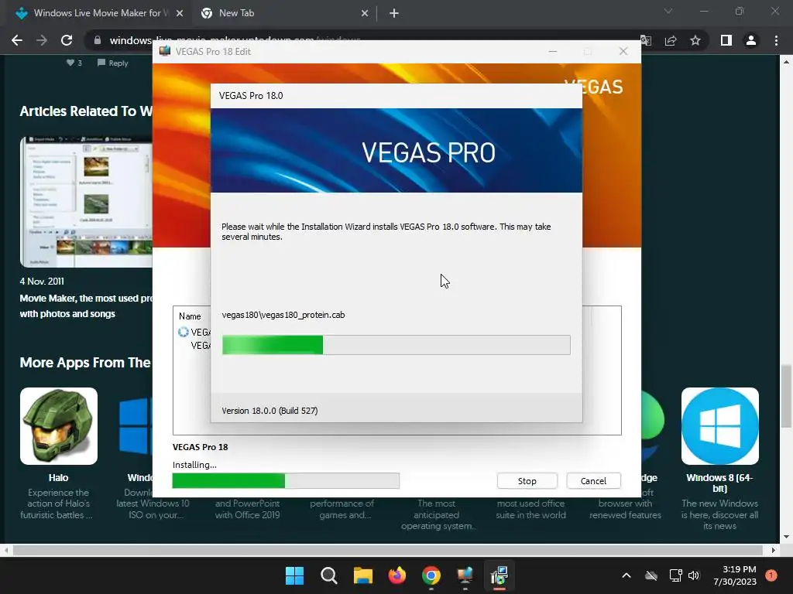
Task: Reload the page with Chrome's refresh icon
Action: 67,40
